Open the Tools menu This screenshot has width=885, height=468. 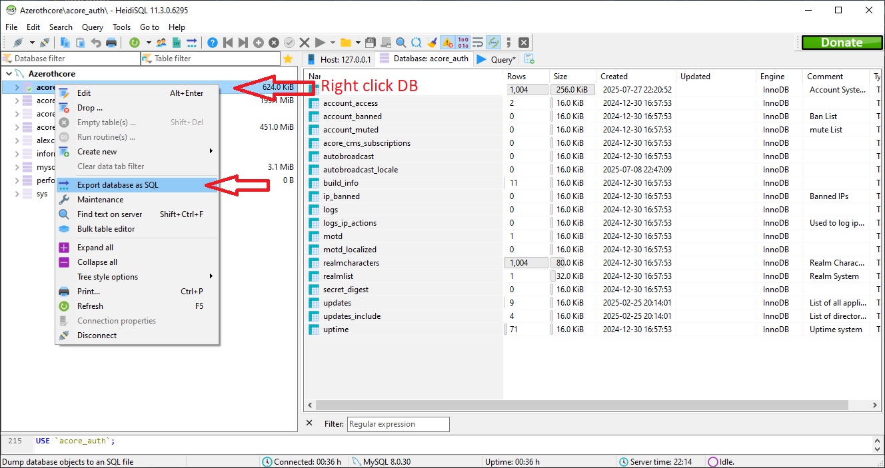[x=121, y=27]
